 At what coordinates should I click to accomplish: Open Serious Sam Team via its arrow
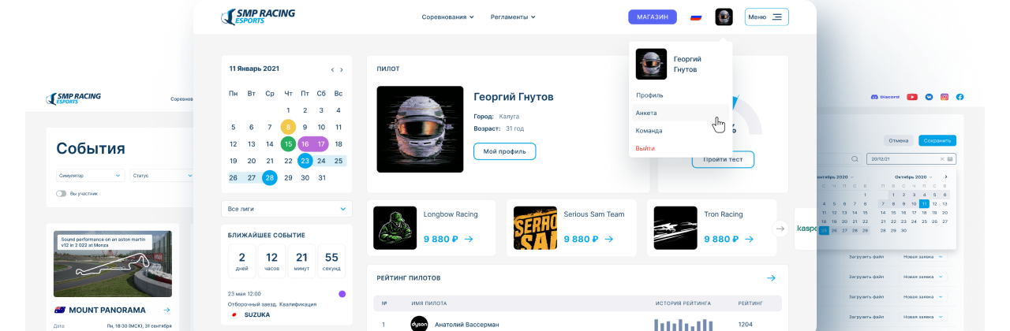(x=608, y=239)
